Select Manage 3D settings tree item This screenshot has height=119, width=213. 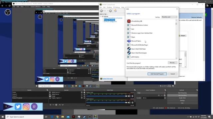coord(109,20)
